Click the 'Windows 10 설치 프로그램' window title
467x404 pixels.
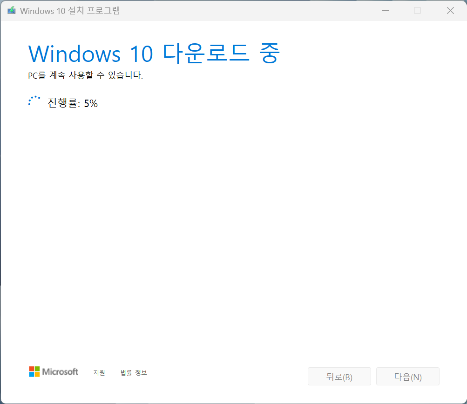(x=70, y=11)
